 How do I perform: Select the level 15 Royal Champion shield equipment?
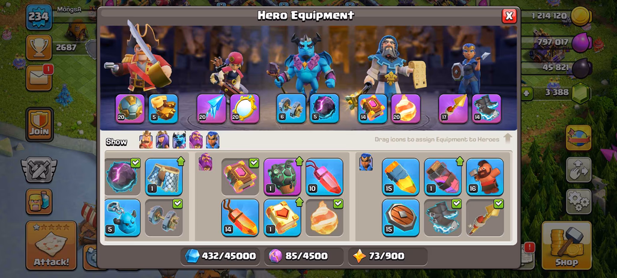tap(400, 218)
